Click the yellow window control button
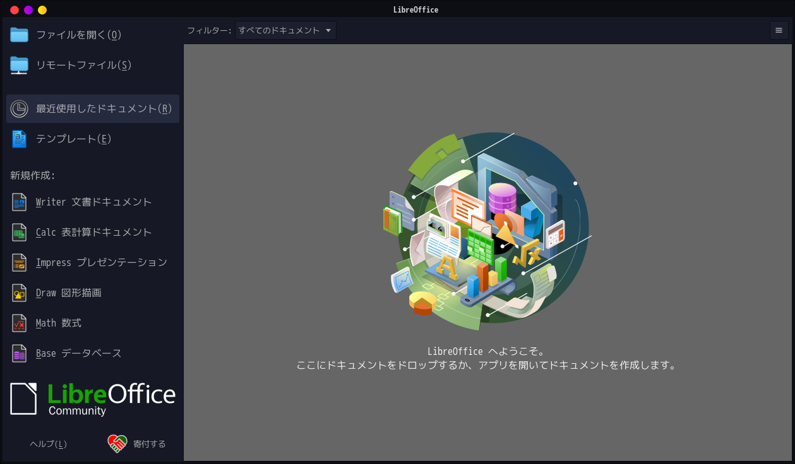This screenshot has height=464, width=795. point(42,10)
